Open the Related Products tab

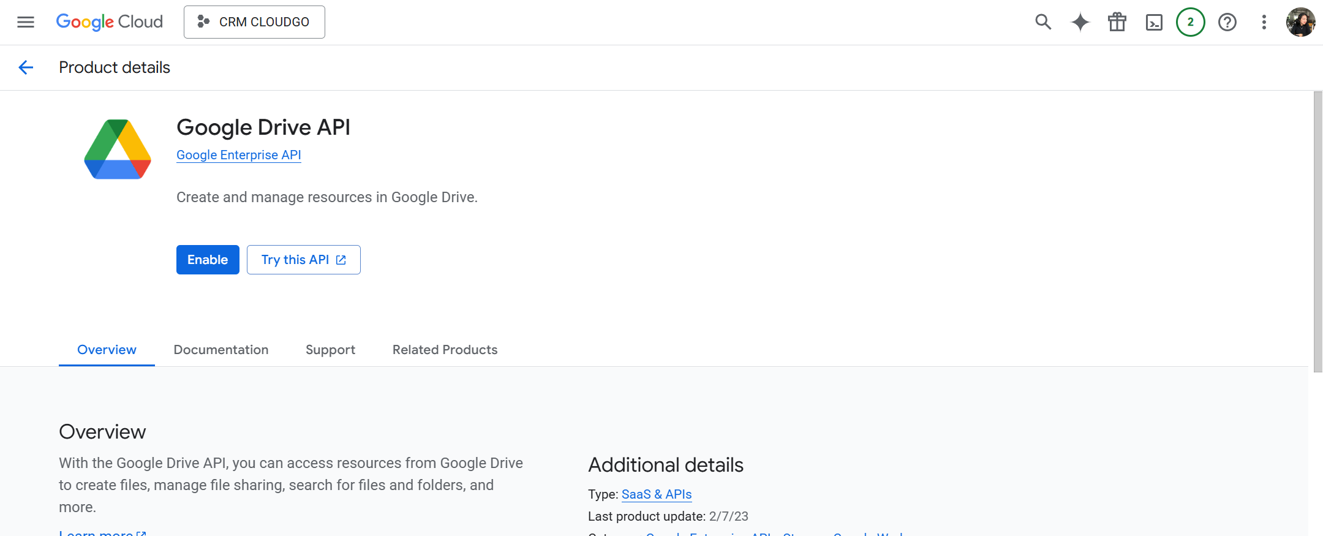tap(445, 350)
